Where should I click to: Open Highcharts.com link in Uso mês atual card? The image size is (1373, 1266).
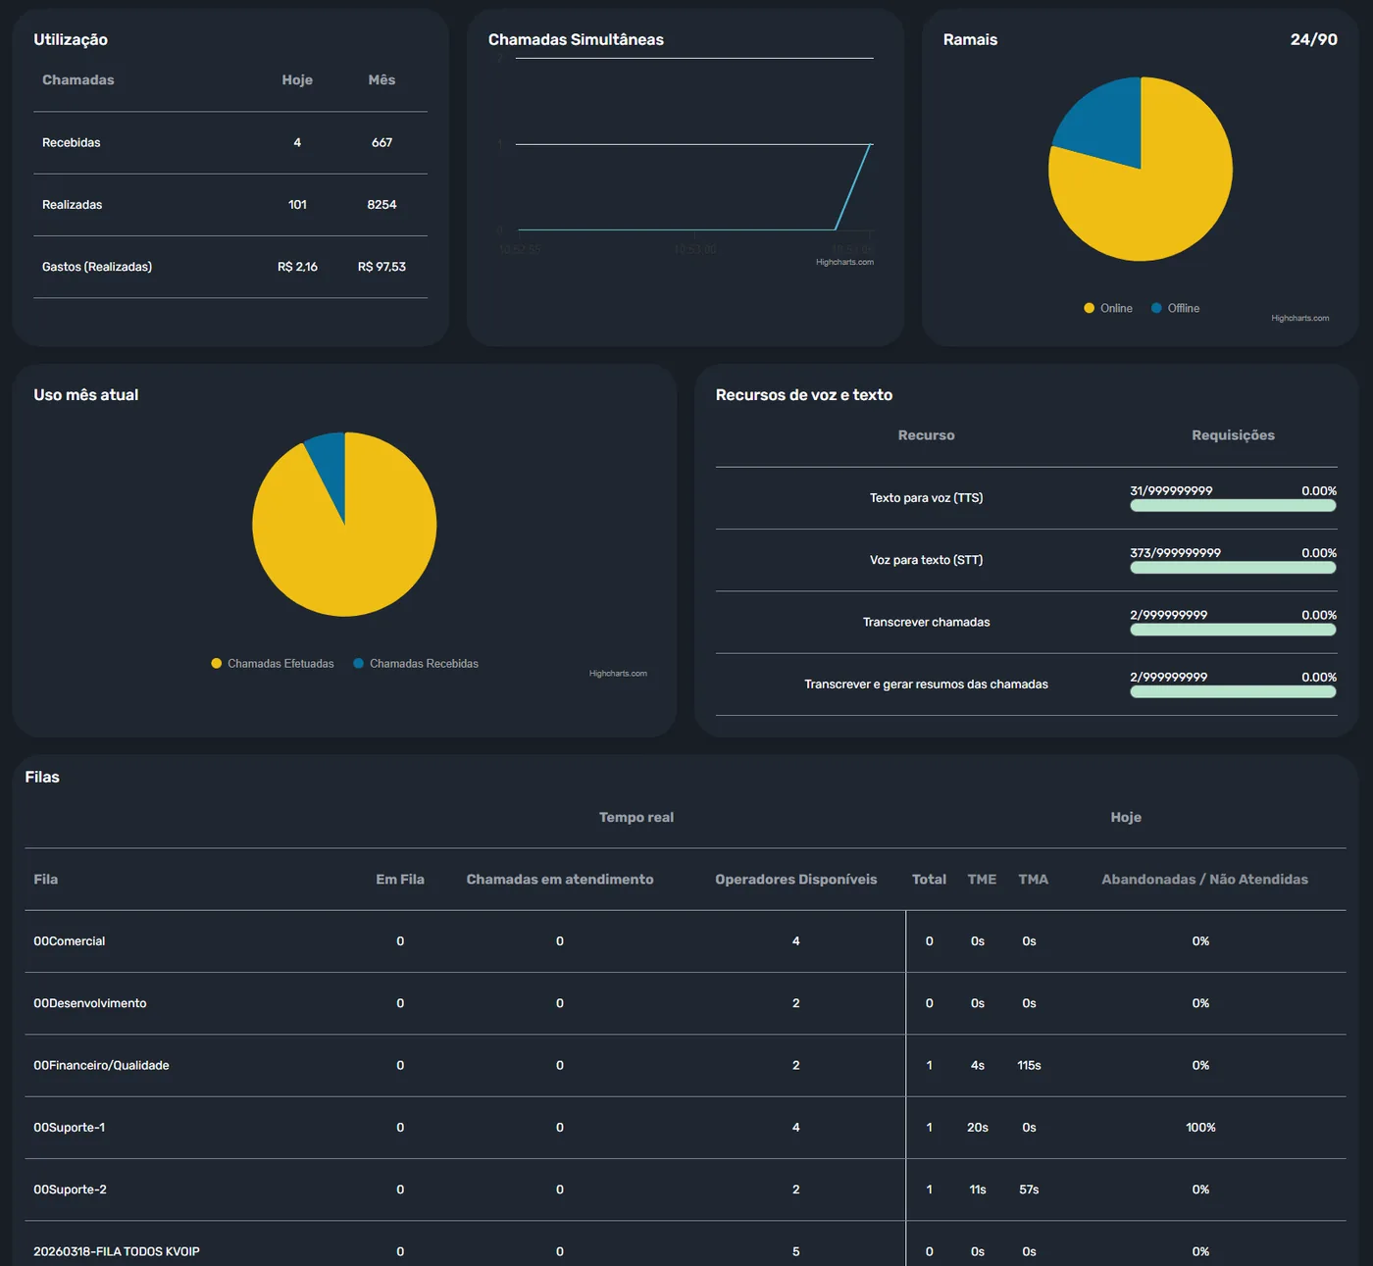point(618,674)
